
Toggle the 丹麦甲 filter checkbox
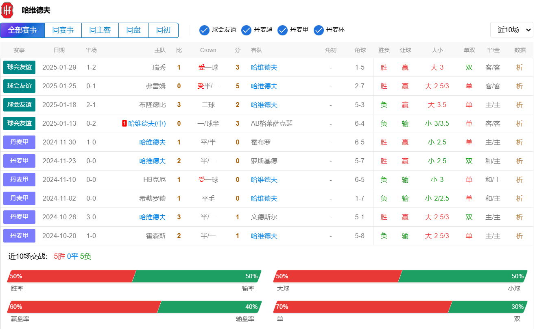click(x=282, y=30)
